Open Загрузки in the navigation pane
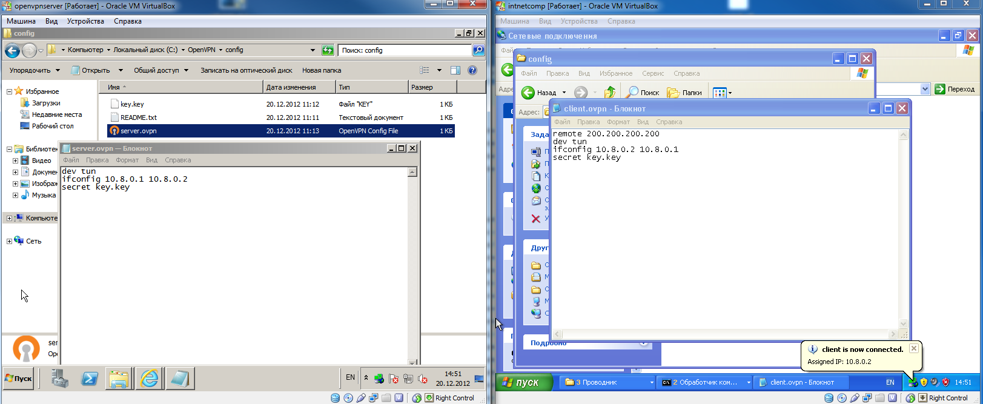 click(x=46, y=103)
